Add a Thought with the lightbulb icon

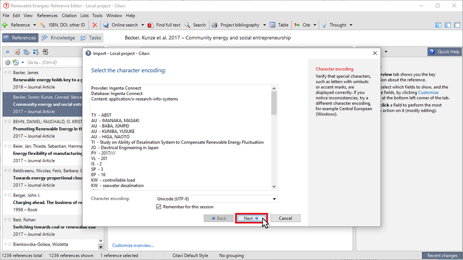(x=324, y=25)
